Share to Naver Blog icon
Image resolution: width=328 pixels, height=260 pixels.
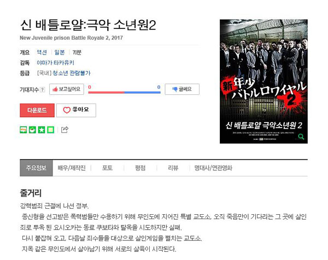coord(23,130)
